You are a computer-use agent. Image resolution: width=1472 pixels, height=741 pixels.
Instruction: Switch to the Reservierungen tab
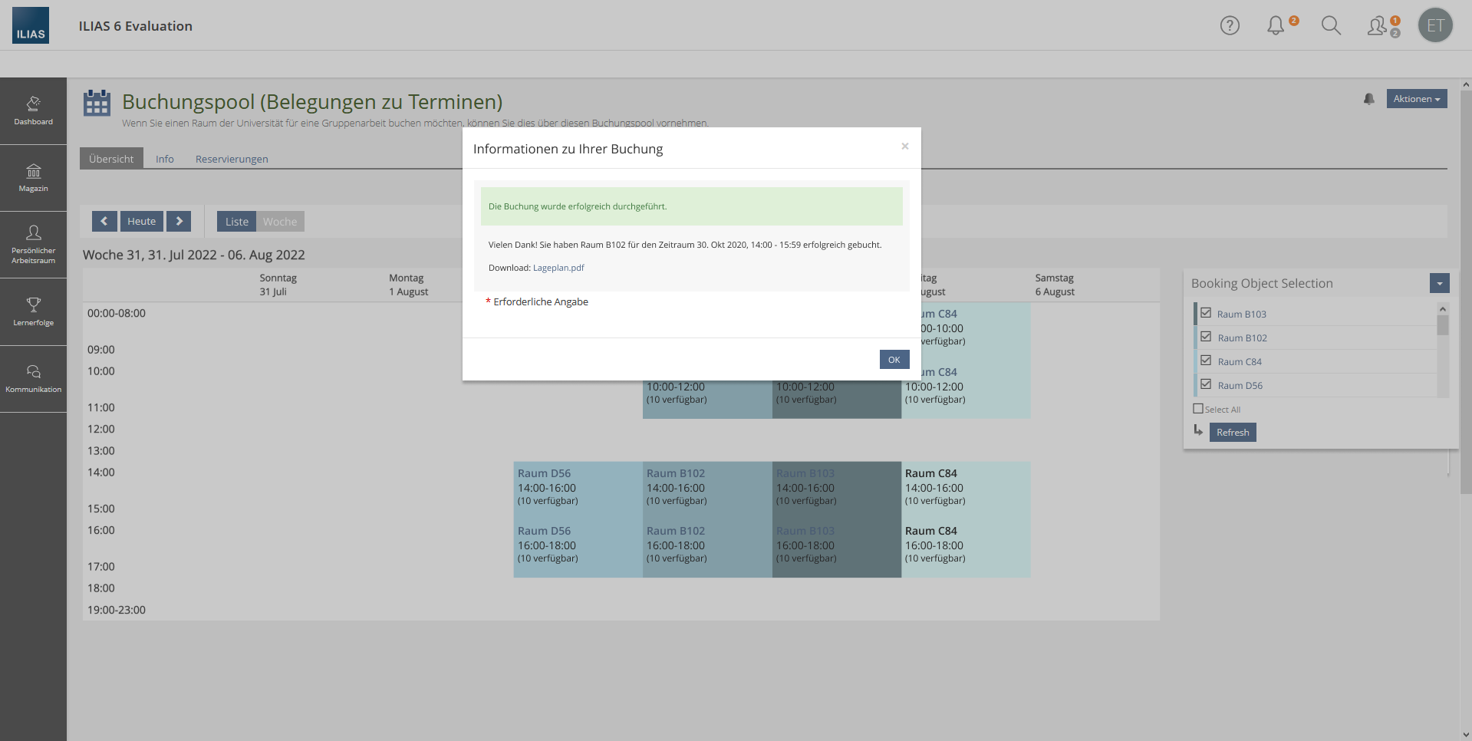point(232,159)
